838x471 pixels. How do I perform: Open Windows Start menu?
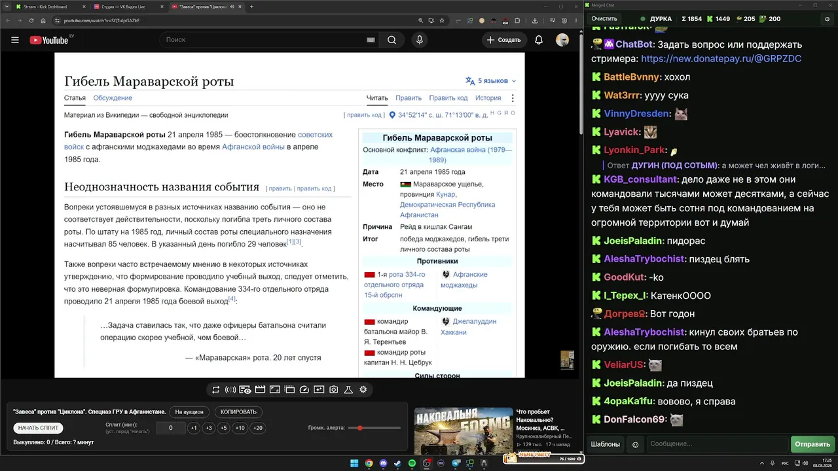coord(354,463)
